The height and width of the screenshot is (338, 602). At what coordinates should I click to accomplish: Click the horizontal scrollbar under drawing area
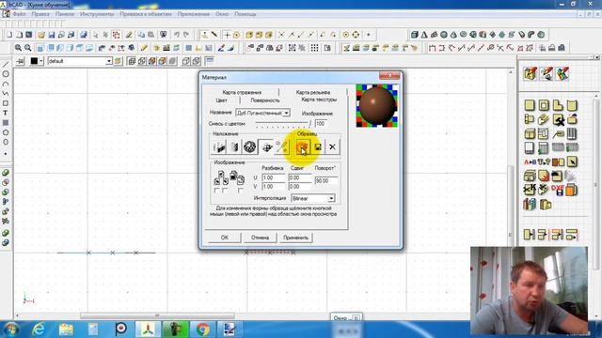[157, 315]
